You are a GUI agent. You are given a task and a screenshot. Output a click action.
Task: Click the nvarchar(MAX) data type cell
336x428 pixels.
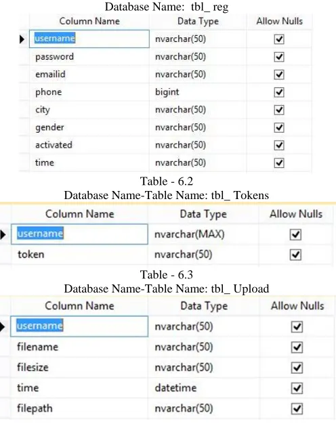[x=203, y=234]
